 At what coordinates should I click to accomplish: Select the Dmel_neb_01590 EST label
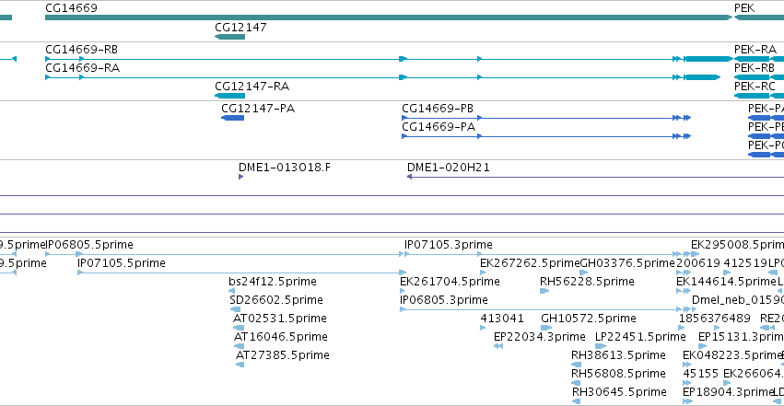738,300
